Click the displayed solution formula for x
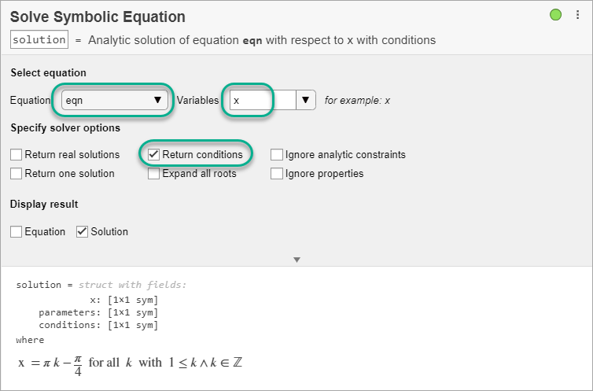 click(x=129, y=364)
